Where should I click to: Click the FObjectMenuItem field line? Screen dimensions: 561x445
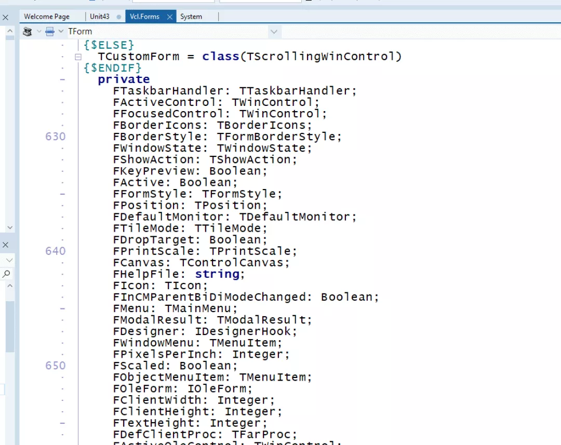tap(212, 377)
